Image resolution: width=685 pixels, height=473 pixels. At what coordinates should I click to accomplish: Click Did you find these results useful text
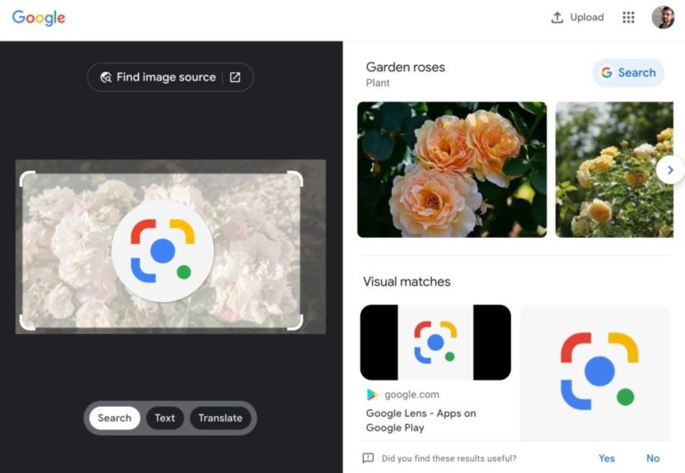tap(449, 458)
